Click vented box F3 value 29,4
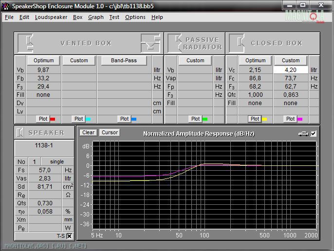 click(x=43, y=87)
